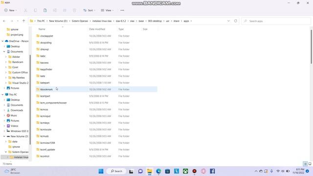Image resolution: width=313 pixels, height=176 pixels.
Task: Click the Delete toolbar icon
Action: click(74, 10)
